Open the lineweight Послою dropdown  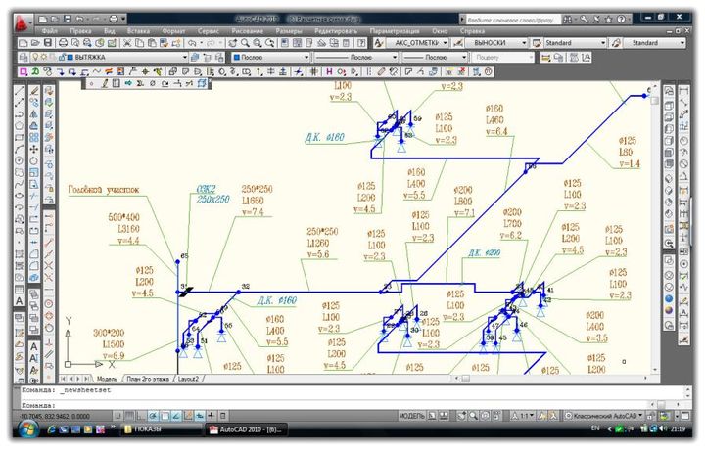[464, 57]
